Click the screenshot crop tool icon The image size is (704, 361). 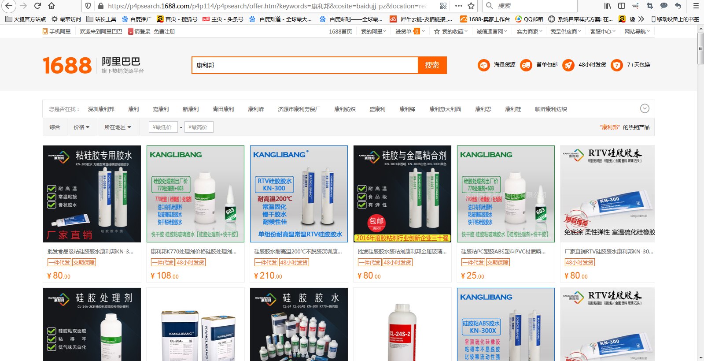(x=650, y=6)
